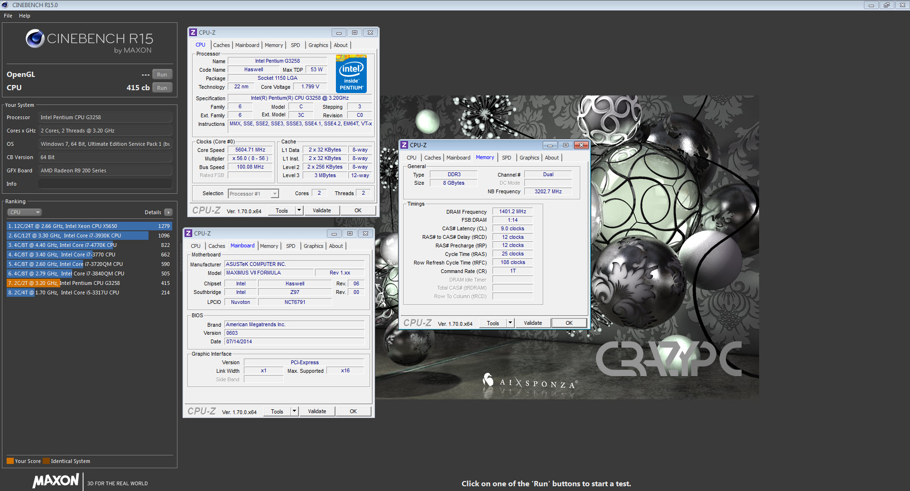910x491 pixels.
Task: Click Validate in CPU window
Action: [322, 210]
